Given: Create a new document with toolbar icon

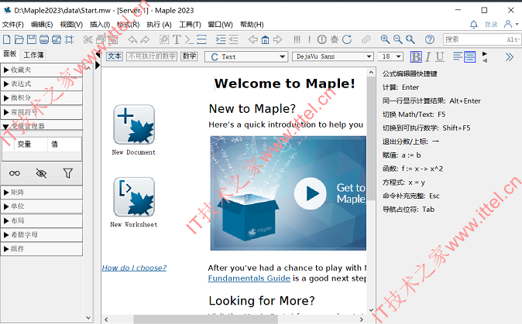Looking at the screenshot, I should coord(7,39).
